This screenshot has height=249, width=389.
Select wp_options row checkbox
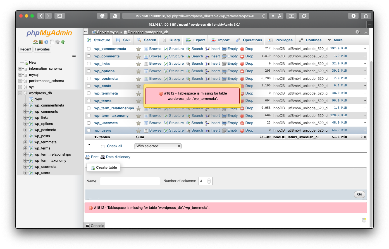point(89,71)
